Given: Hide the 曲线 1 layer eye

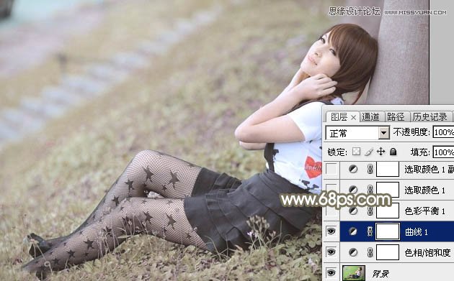Looking at the screenshot, I should coord(331,231).
